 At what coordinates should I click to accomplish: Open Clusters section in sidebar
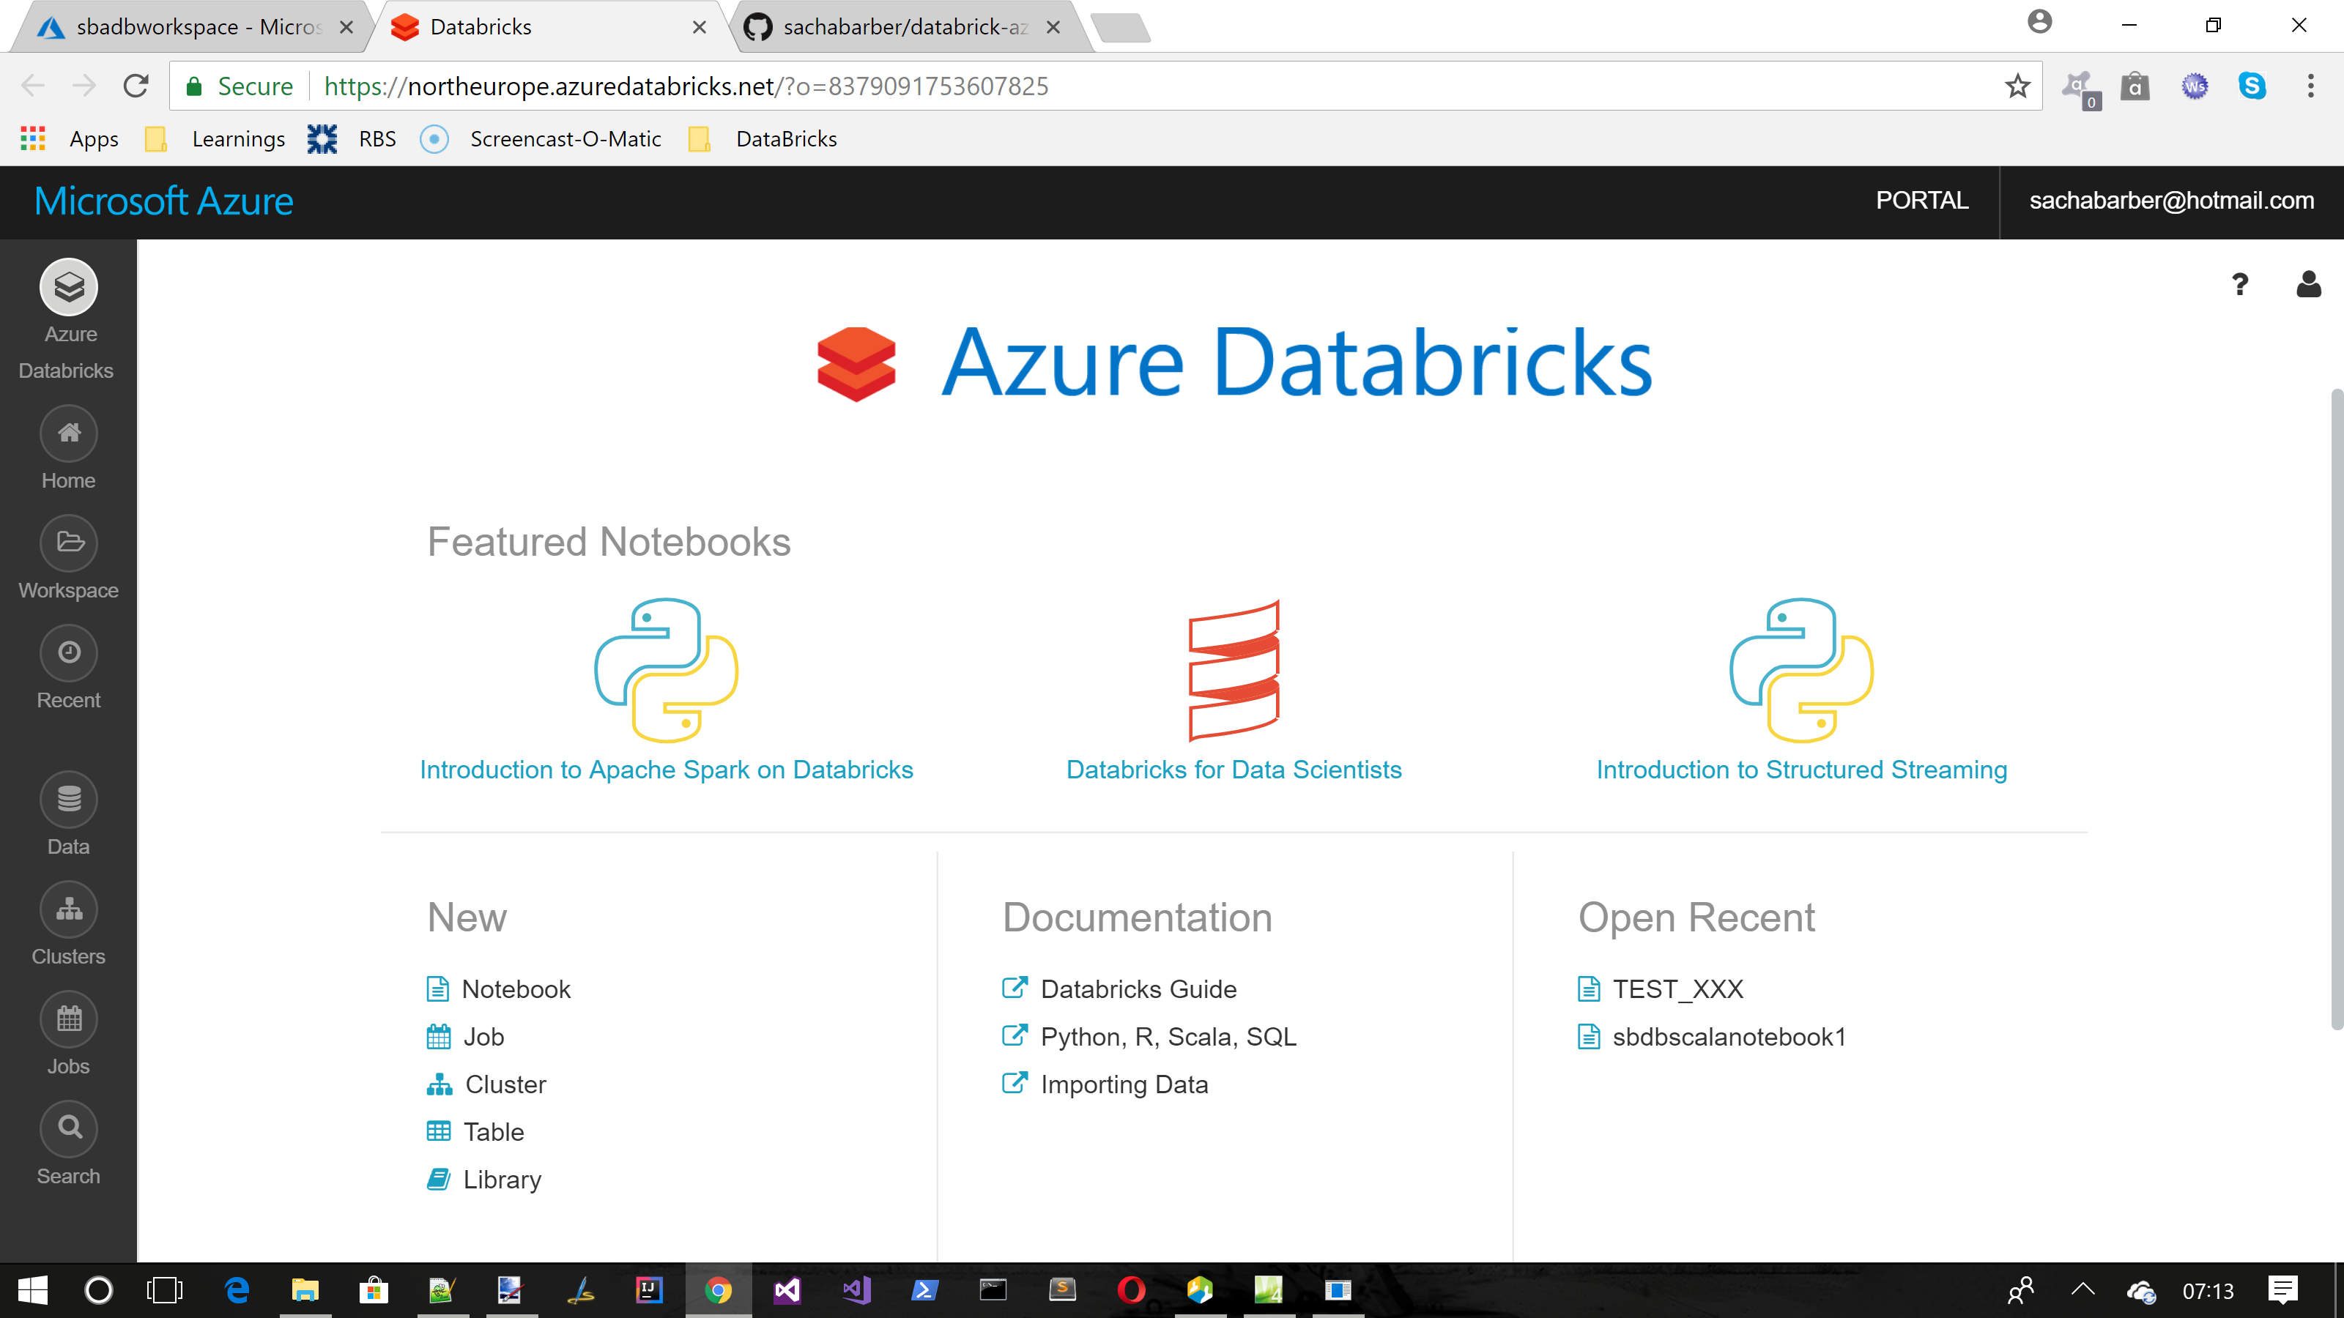click(68, 909)
